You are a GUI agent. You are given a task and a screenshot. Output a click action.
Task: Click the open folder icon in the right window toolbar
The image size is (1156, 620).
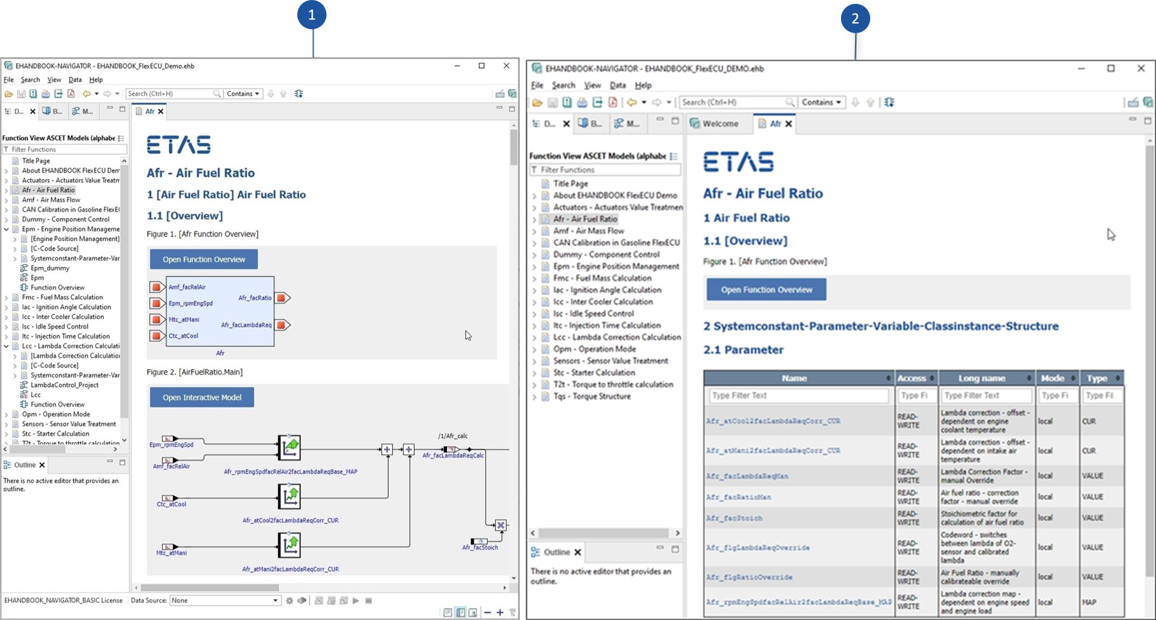537,102
